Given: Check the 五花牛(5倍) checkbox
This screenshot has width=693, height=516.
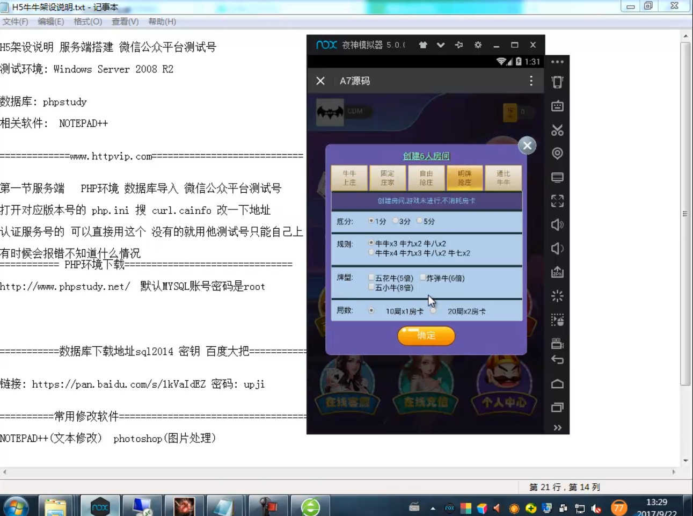Looking at the screenshot, I should pos(371,278).
